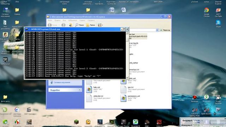Image resolution: width=226 pixels, height=127 pixels.
Task: Open the АИСТ Он-Лайн desktop shortcut
Action: (x=218, y=12)
